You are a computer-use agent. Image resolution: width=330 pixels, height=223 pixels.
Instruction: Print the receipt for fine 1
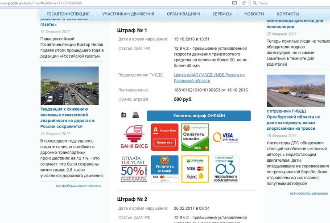136,115
